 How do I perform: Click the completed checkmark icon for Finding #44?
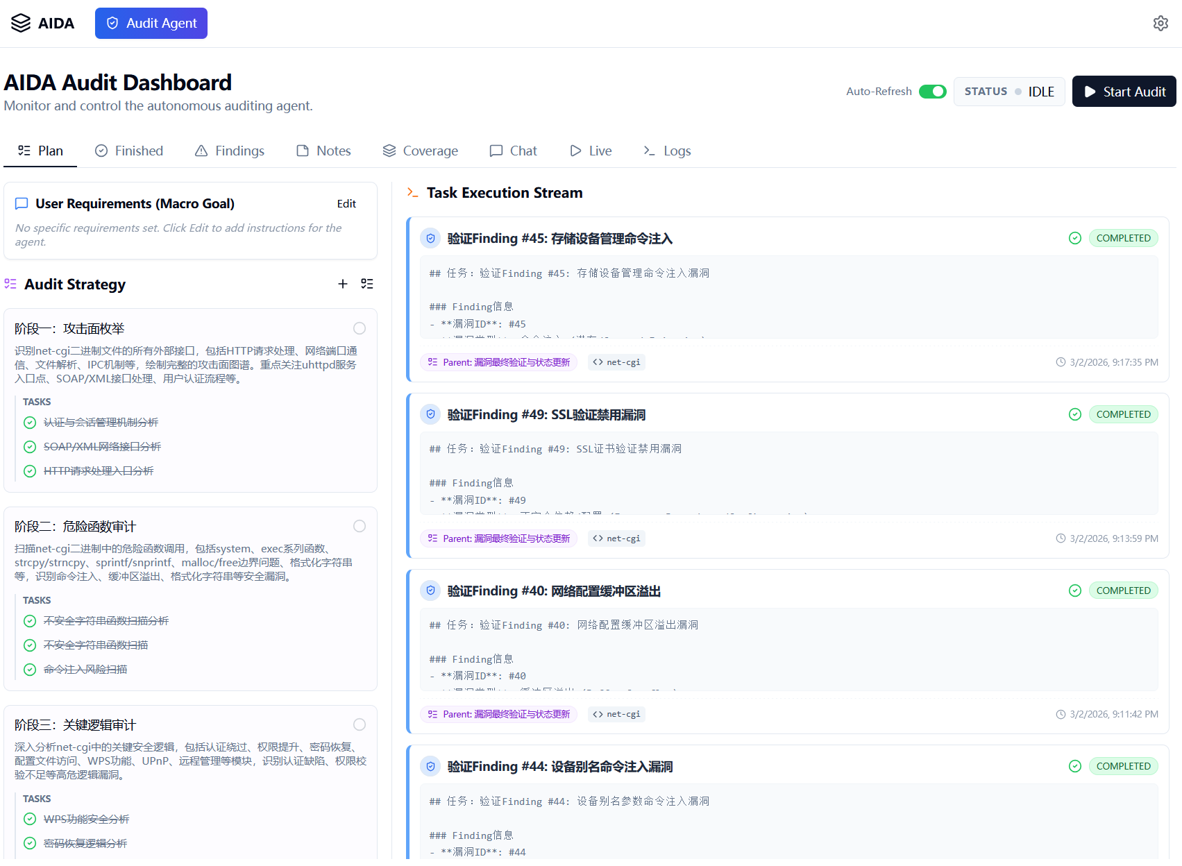point(1075,766)
